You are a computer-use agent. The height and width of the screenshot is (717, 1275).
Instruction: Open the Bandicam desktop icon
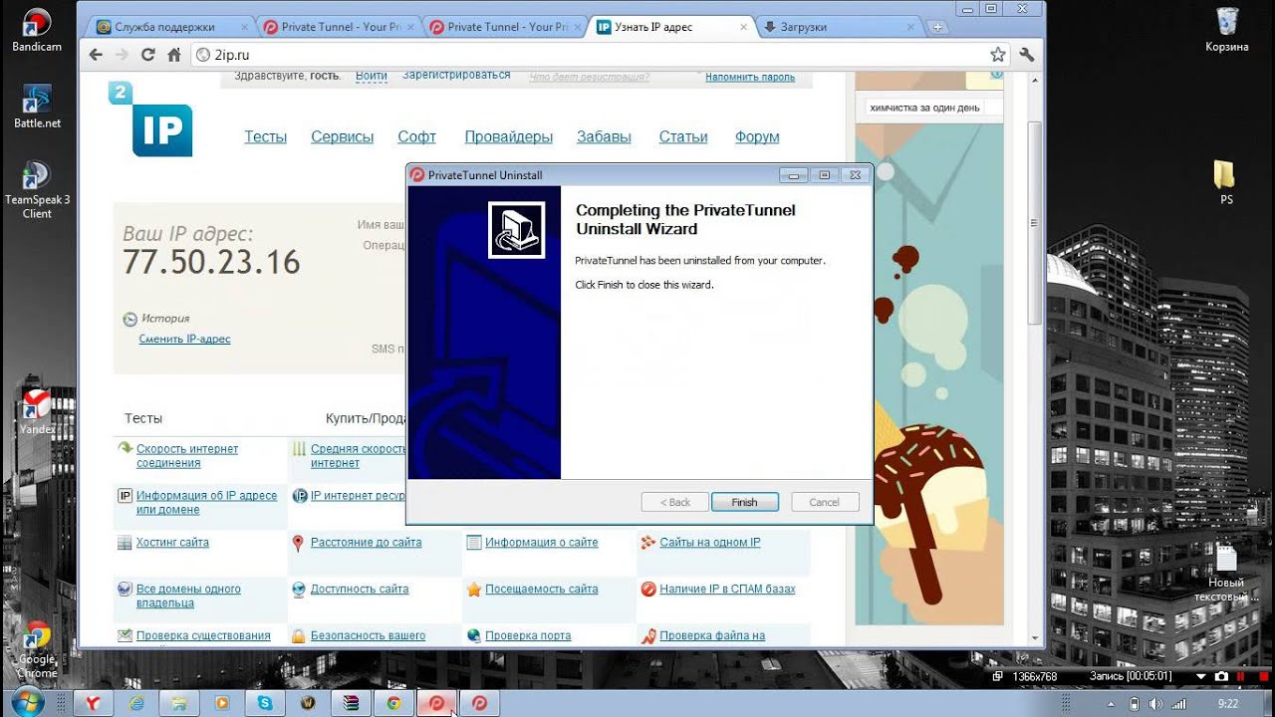(x=36, y=30)
